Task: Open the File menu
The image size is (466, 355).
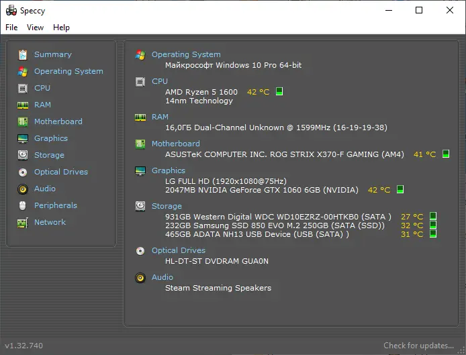Action: coord(11,28)
